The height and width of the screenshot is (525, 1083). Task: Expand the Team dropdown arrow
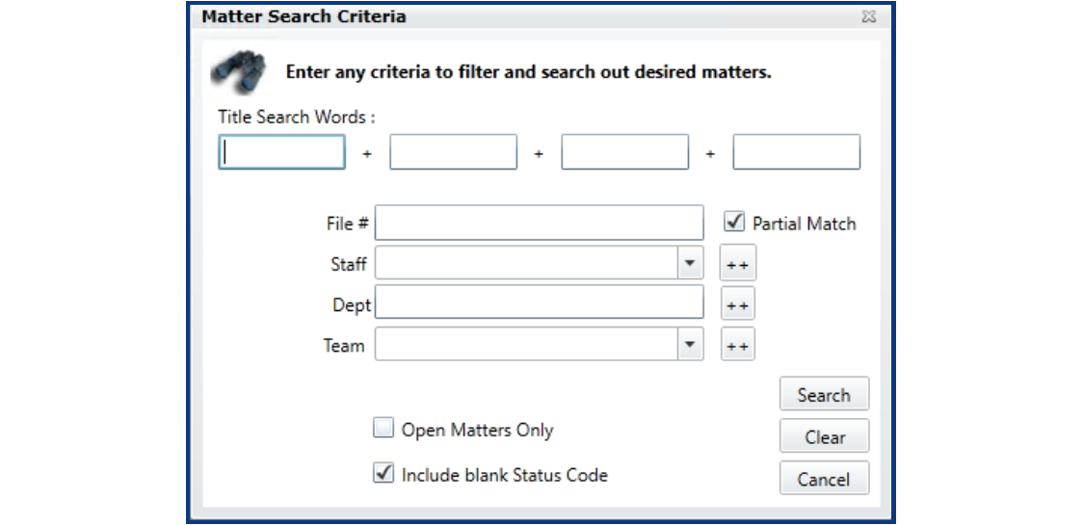[x=690, y=343]
